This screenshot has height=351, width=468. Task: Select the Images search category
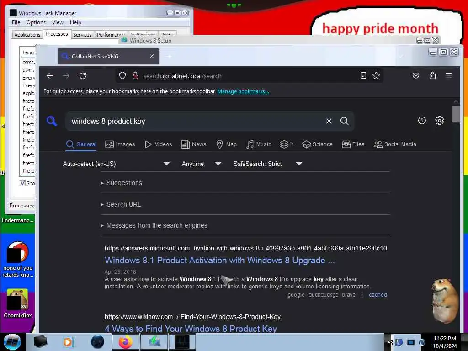[x=120, y=144]
